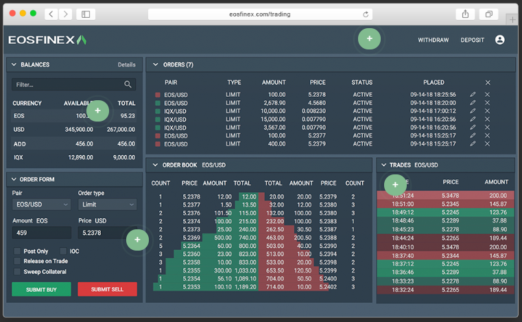Cancel all orders using header X icon

488,82
